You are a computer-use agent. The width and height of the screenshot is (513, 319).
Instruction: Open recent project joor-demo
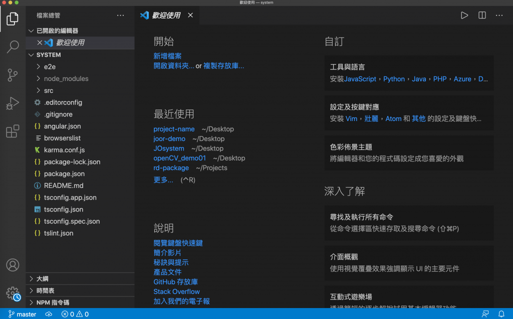[169, 139]
